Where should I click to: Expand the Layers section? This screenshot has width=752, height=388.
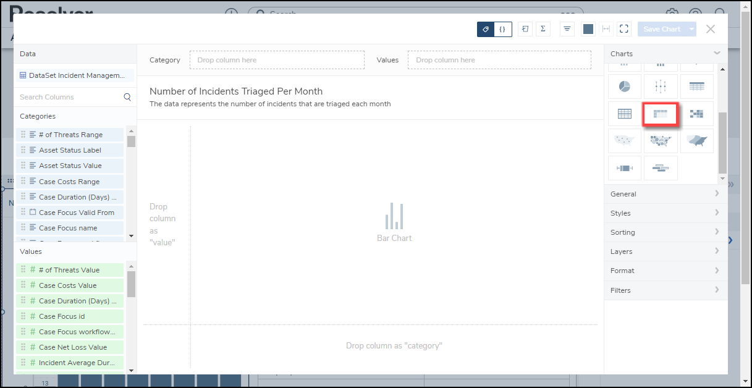pos(665,251)
